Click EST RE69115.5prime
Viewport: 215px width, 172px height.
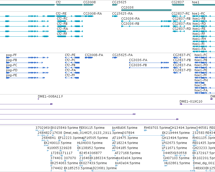[x=92, y=128]
